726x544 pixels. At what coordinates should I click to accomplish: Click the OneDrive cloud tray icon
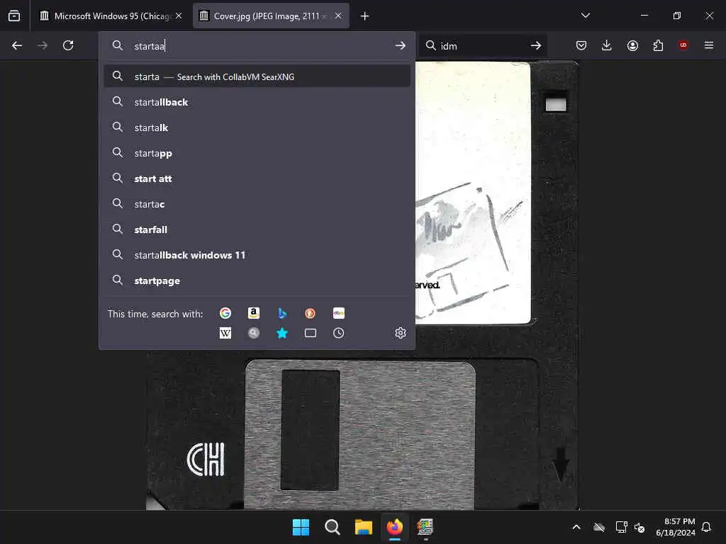[x=599, y=527]
